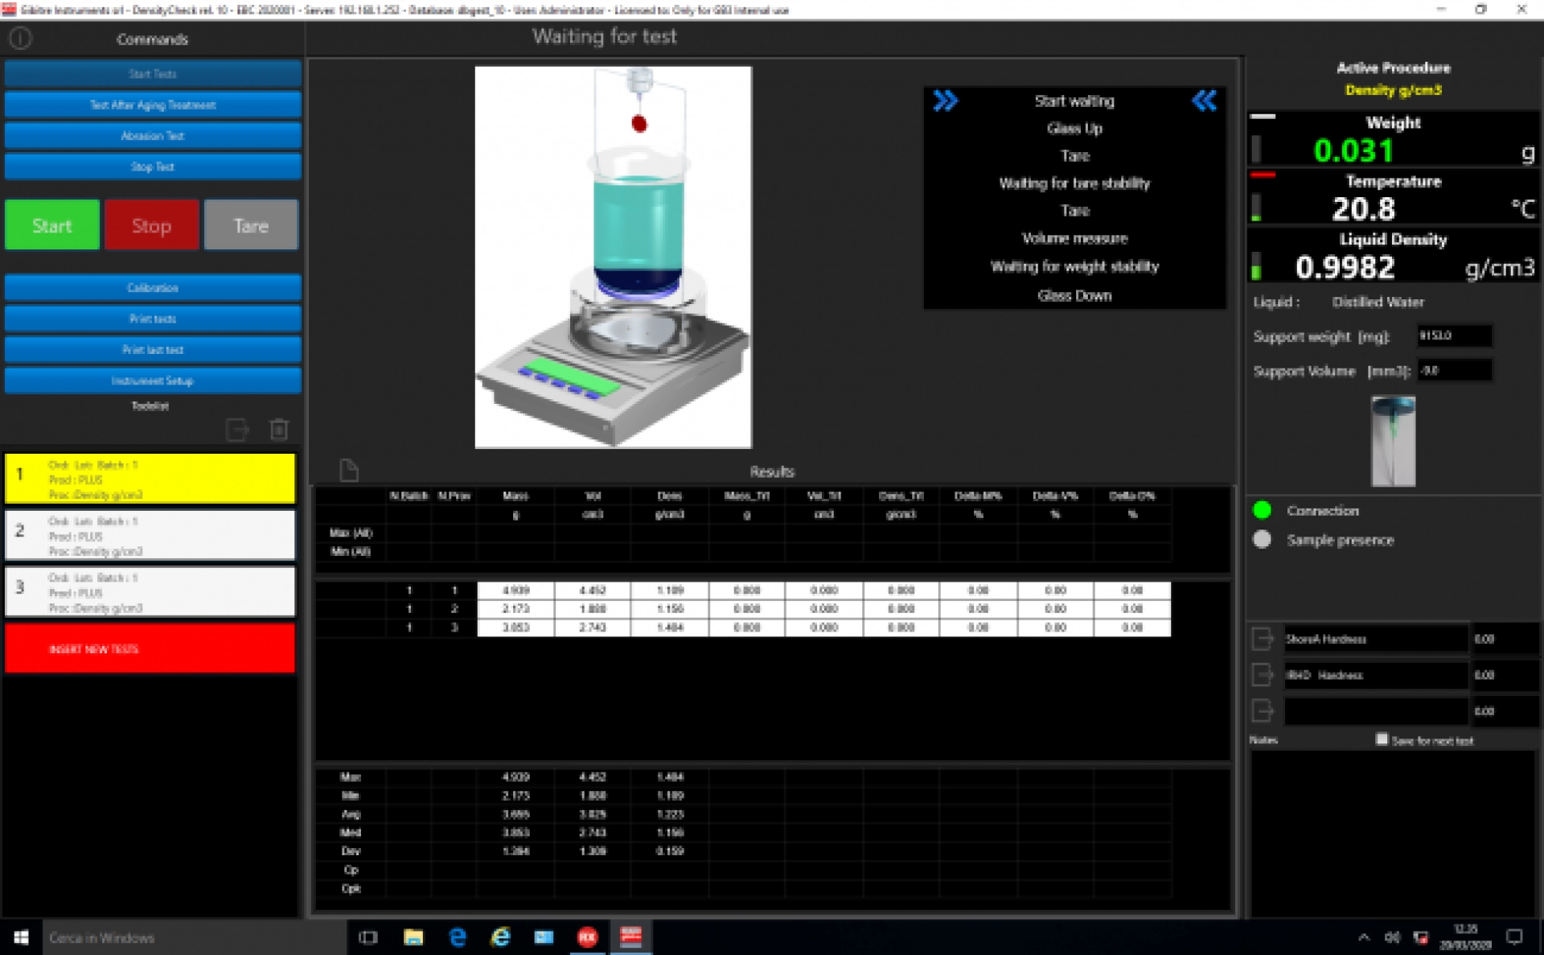Tick the Save for next test checkbox
This screenshot has width=1544, height=955.
pyautogui.click(x=1382, y=739)
